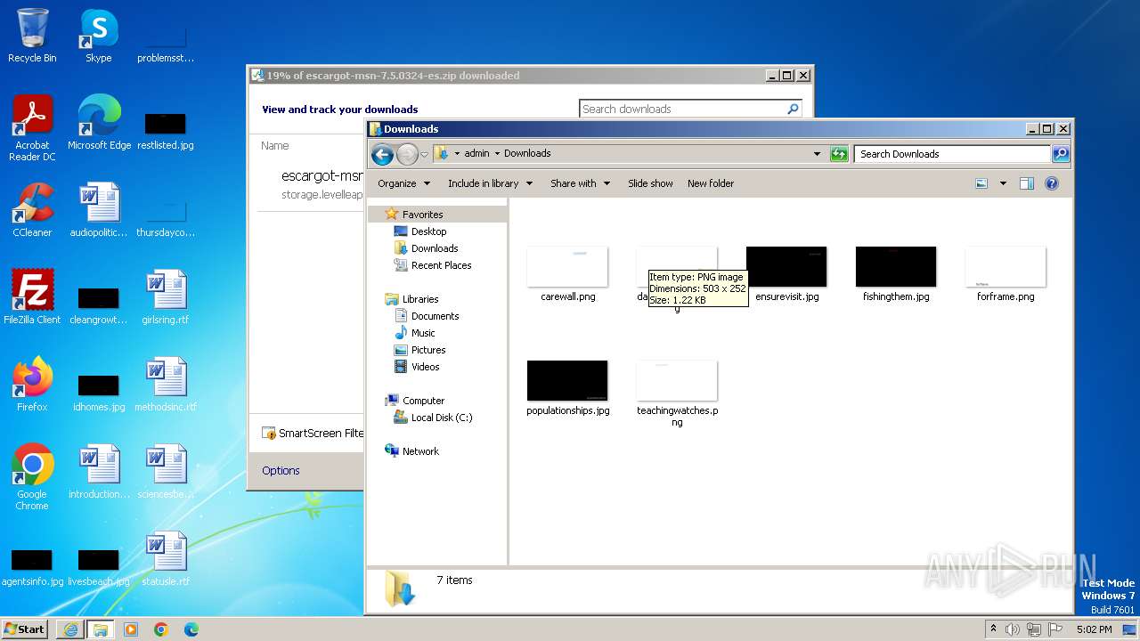Open Options link in download manager

tap(281, 471)
